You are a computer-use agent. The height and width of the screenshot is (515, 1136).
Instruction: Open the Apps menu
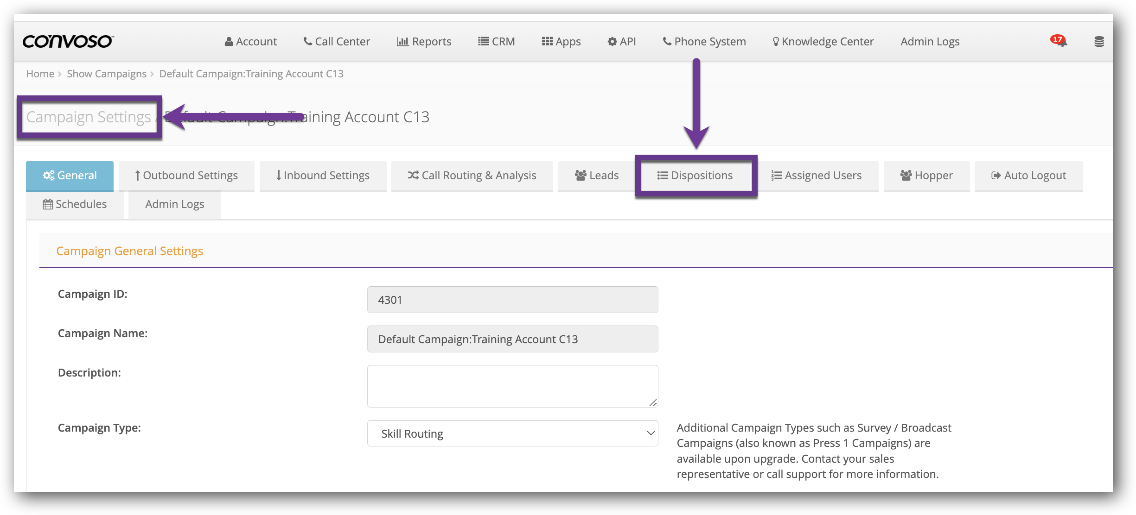click(x=561, y=42)
